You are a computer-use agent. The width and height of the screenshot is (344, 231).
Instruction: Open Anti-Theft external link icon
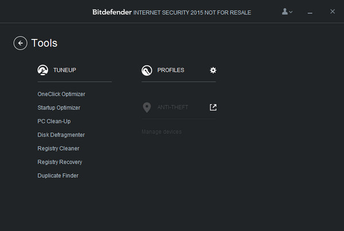pos(213,107)
